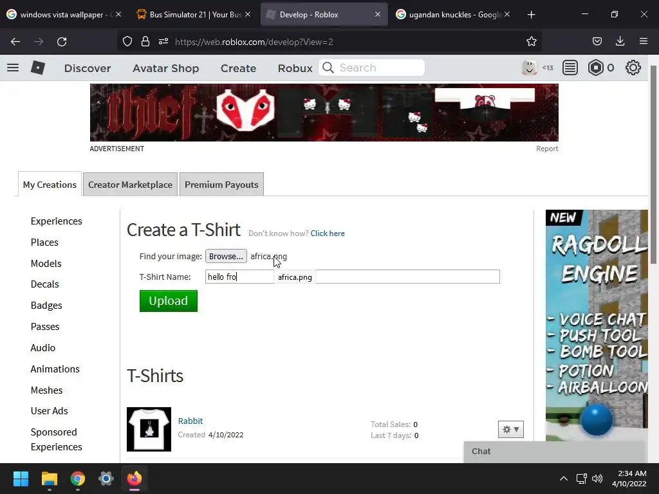Select Models in the sidebar
Viewport: 659px width, 494px height.
pyautogui.click(x=46, y=263)
